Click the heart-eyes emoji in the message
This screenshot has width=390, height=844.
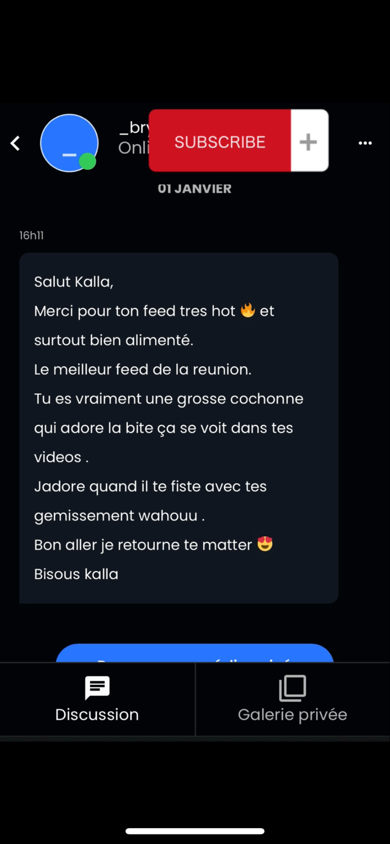coord(265,544)
